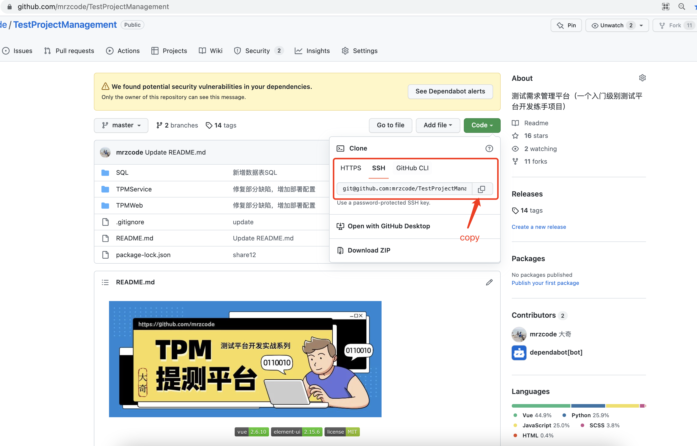Click the star icon beside 16 stars
The height and width of the screenshot is (446, 697).
click(515, 136)
